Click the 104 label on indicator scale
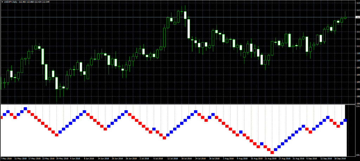The image size is (360, 161). point(358,155)
